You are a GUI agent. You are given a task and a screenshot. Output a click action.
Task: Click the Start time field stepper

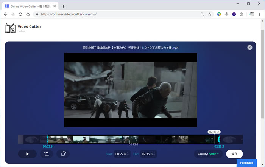tap(128, 154)
